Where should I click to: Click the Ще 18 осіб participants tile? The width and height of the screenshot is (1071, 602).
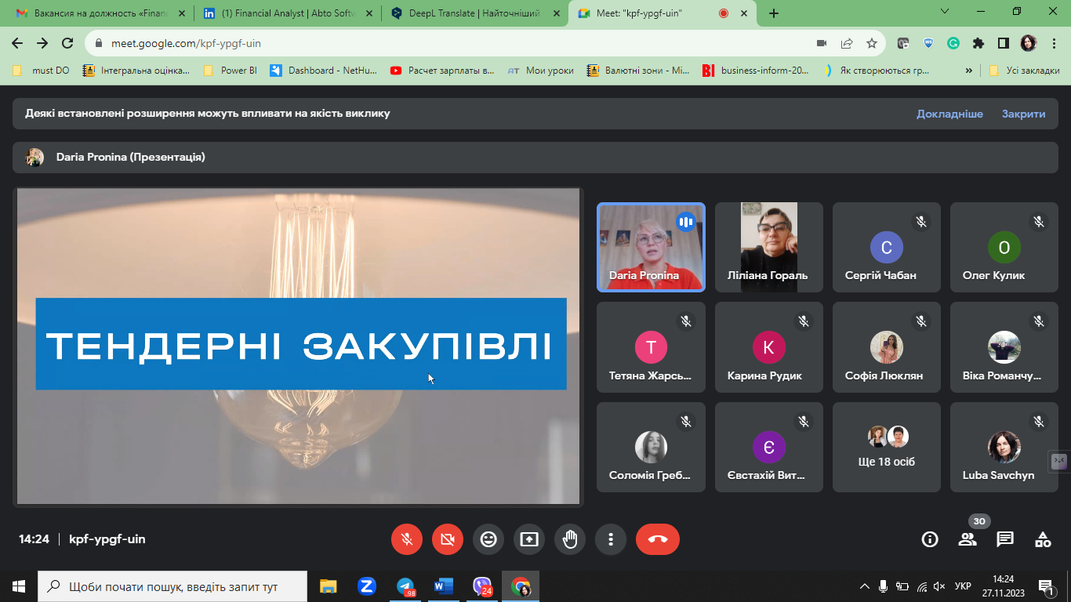point(886,447)
